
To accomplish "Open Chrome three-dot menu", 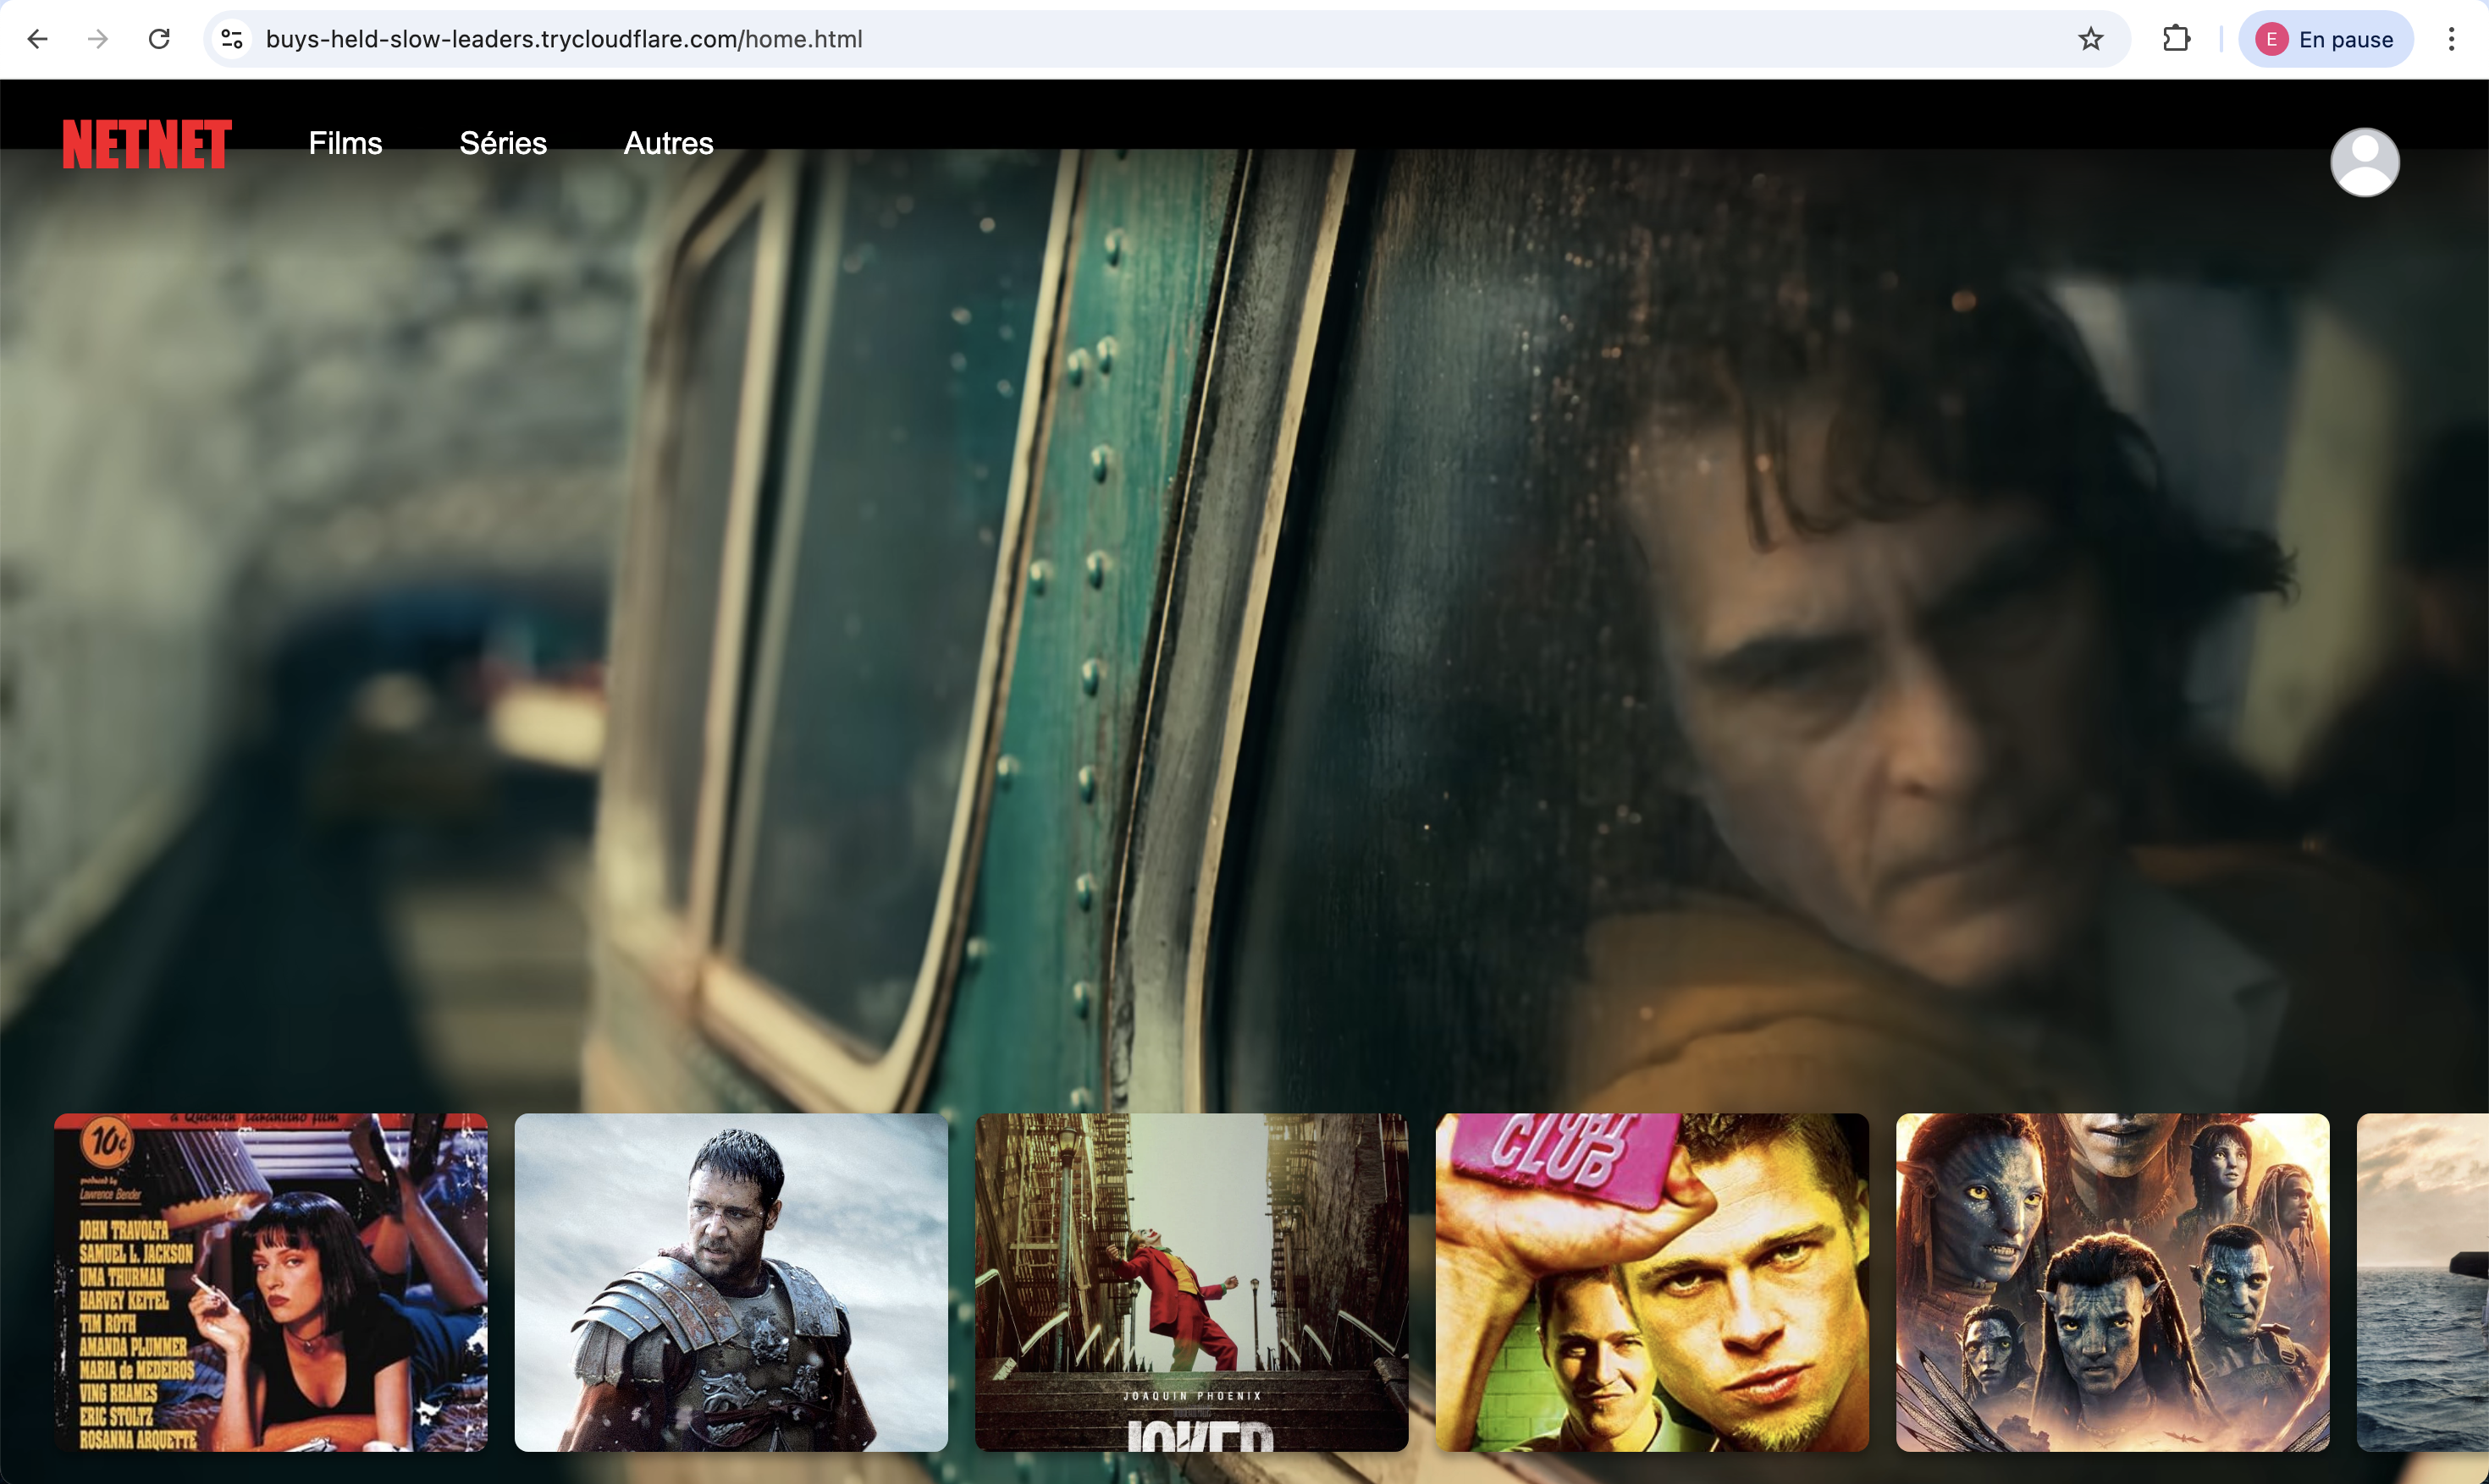I will tap(2450, 39).
